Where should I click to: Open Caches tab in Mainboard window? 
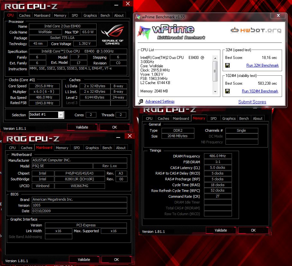pos(26,148)
